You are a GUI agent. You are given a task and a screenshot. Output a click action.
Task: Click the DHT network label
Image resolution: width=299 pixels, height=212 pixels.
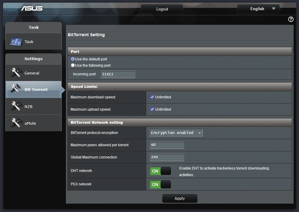click(81, 171)
